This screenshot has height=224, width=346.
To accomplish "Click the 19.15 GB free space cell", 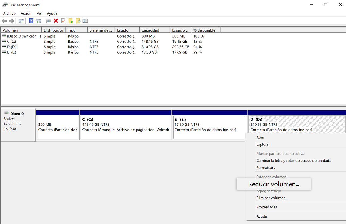I will 180,41.
